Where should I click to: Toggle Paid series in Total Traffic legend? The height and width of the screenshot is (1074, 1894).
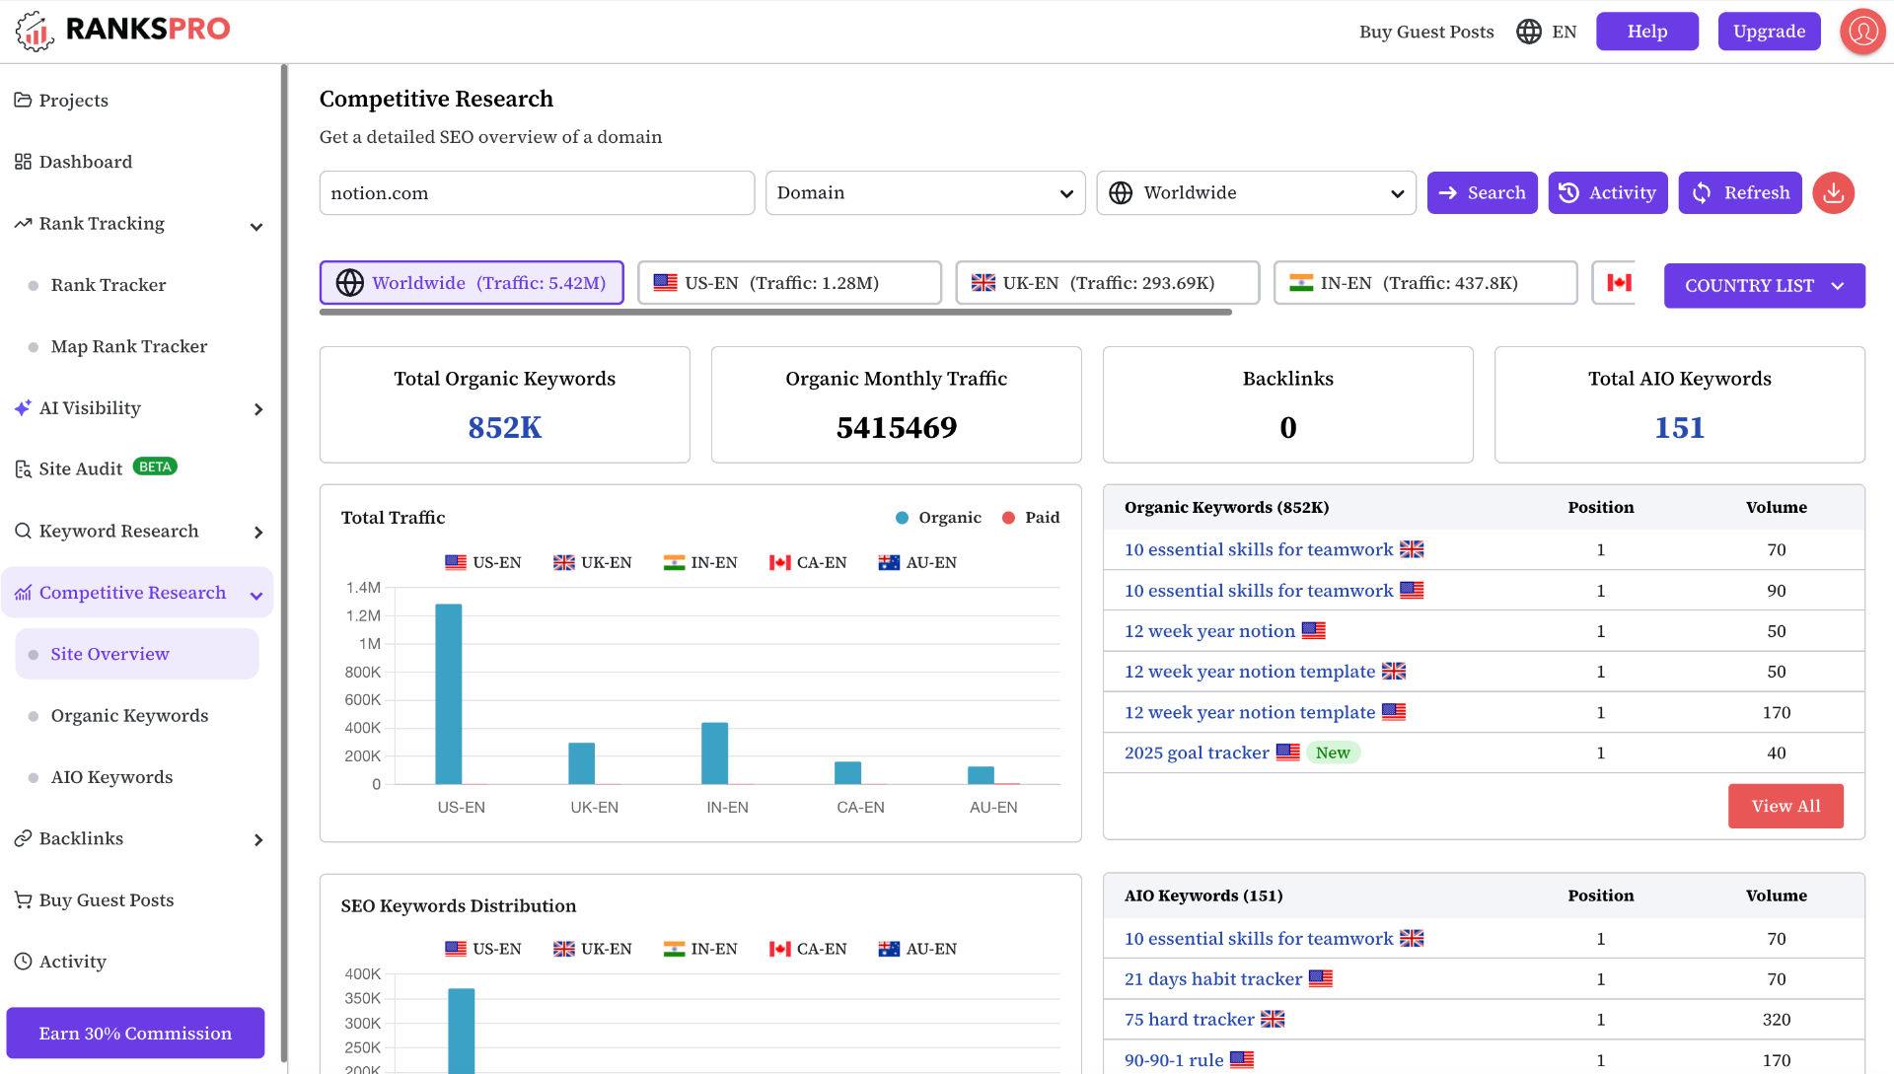point(1031,518)
